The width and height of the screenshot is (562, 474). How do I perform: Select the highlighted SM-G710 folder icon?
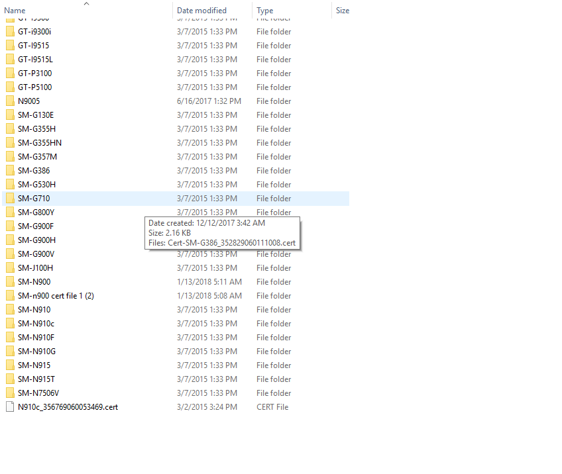tap(10, 199)
